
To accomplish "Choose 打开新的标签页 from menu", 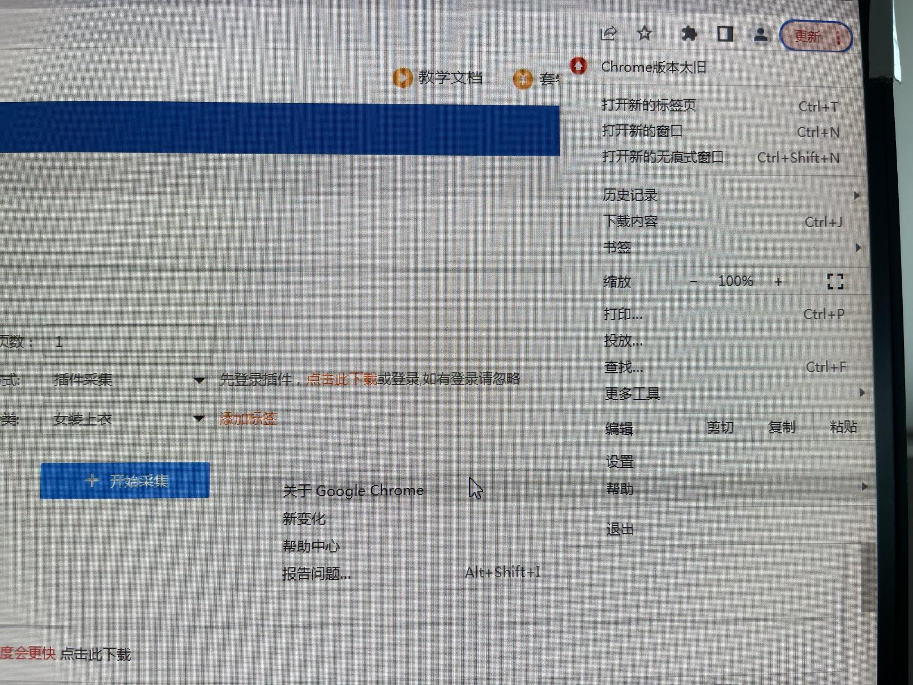I will pyautogui.click(x=719, y=105).
